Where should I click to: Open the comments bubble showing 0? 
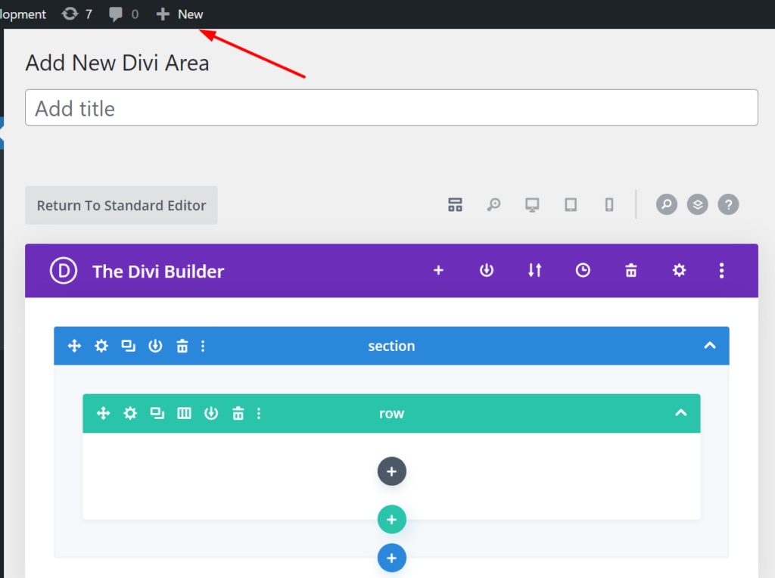123,14
